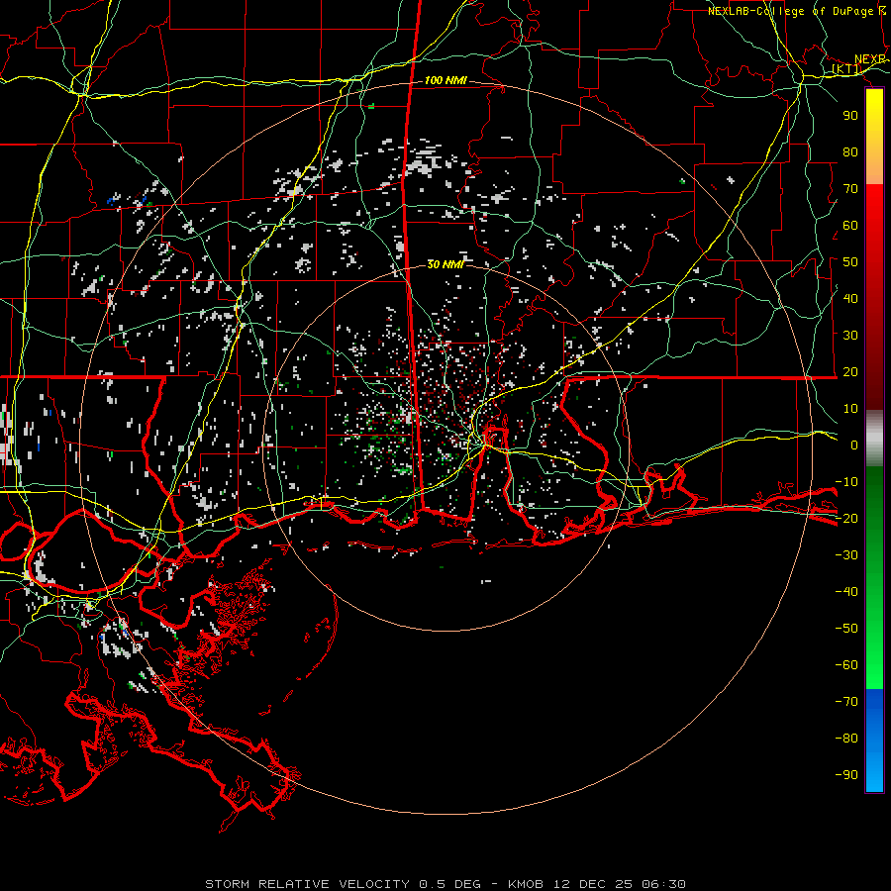
Task: Click the 100 NMI range ring label
Action: point(445,81)
